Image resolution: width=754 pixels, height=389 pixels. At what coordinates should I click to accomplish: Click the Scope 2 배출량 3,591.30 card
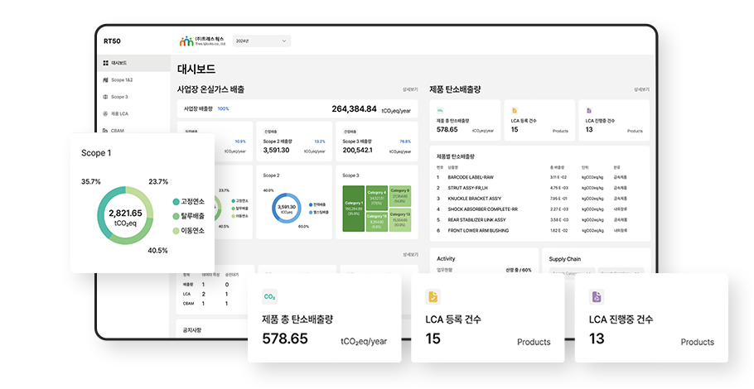pyautogui.click(x=294, y=142)
